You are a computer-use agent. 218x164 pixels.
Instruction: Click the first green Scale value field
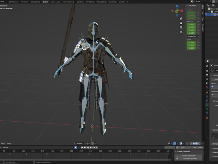point(191,42)
